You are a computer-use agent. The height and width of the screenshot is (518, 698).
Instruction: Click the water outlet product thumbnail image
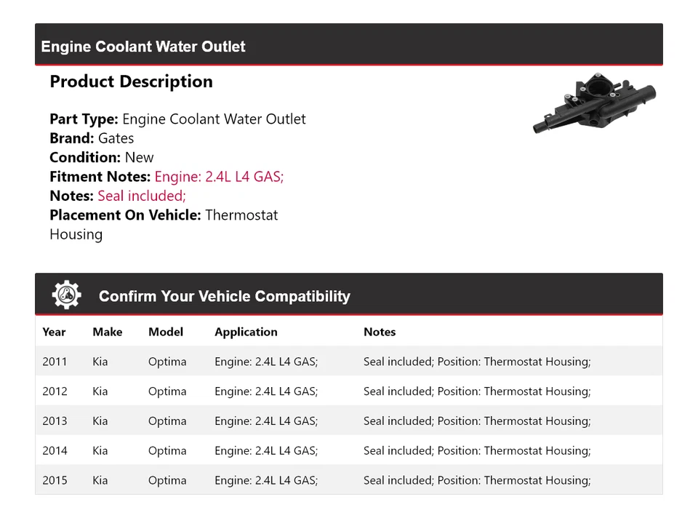pos(594,105)
